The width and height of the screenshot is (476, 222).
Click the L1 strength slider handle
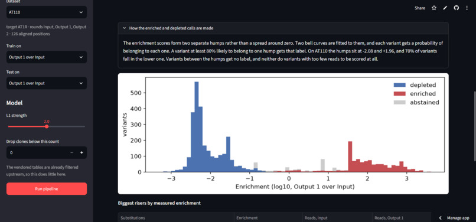pyautogui.click(x=47, y=126)
